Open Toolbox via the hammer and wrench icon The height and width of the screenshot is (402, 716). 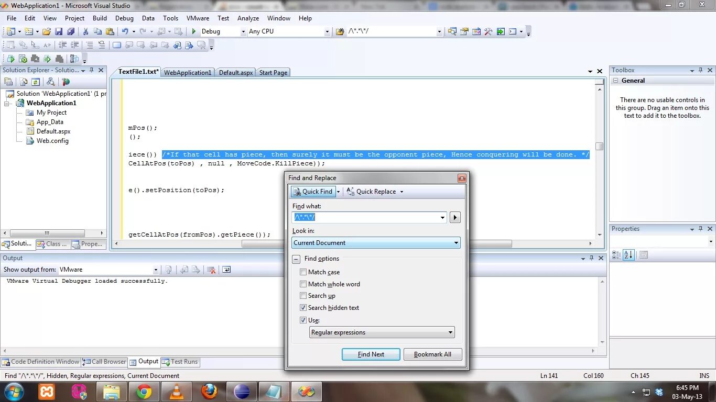(488, 31)
